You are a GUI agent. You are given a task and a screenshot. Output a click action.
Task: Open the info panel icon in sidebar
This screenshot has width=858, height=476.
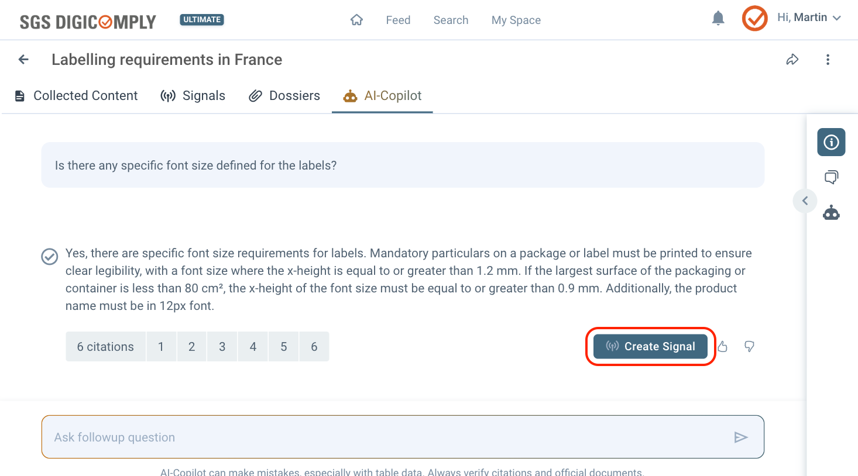point(831,142)
